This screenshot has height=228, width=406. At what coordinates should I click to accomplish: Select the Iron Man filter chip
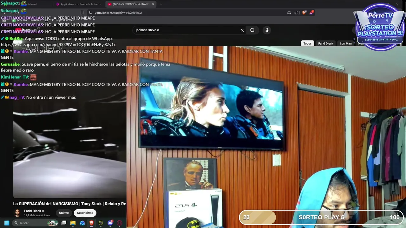[346, 43]
